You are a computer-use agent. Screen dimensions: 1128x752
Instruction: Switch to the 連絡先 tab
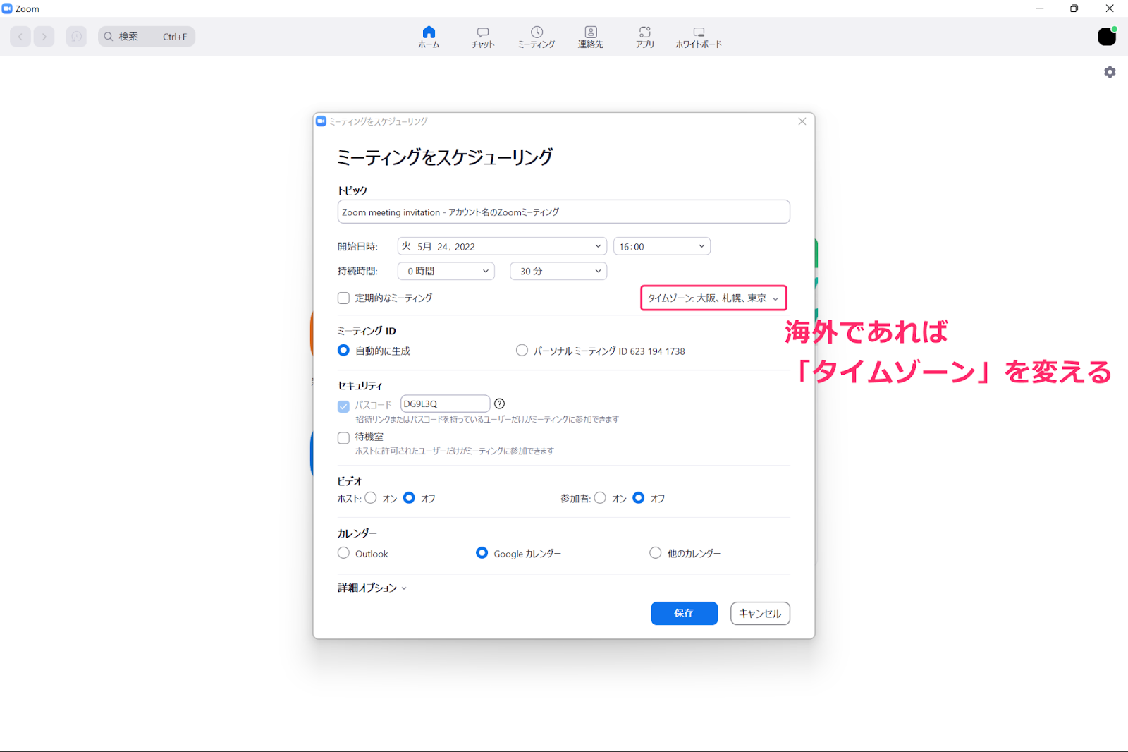click(591, 37)
